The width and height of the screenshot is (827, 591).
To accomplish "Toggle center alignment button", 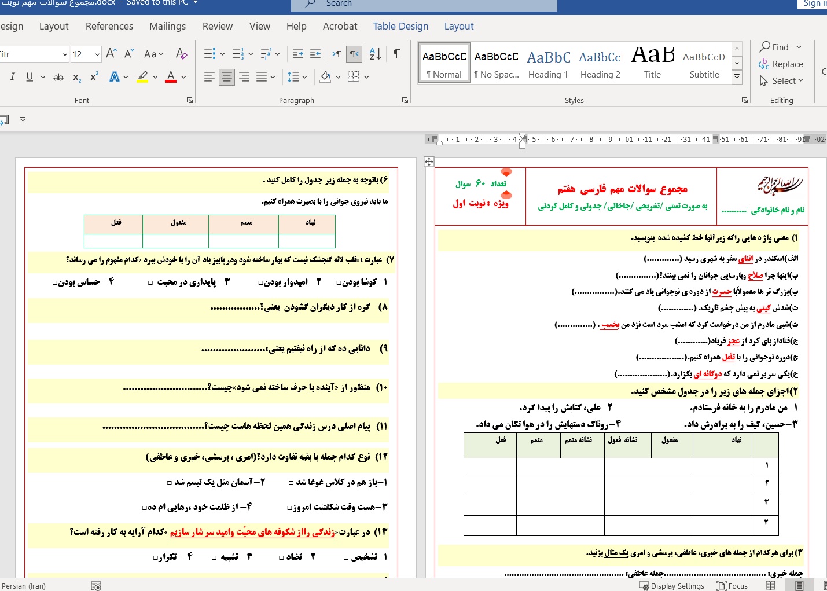I will pos(227,77).
